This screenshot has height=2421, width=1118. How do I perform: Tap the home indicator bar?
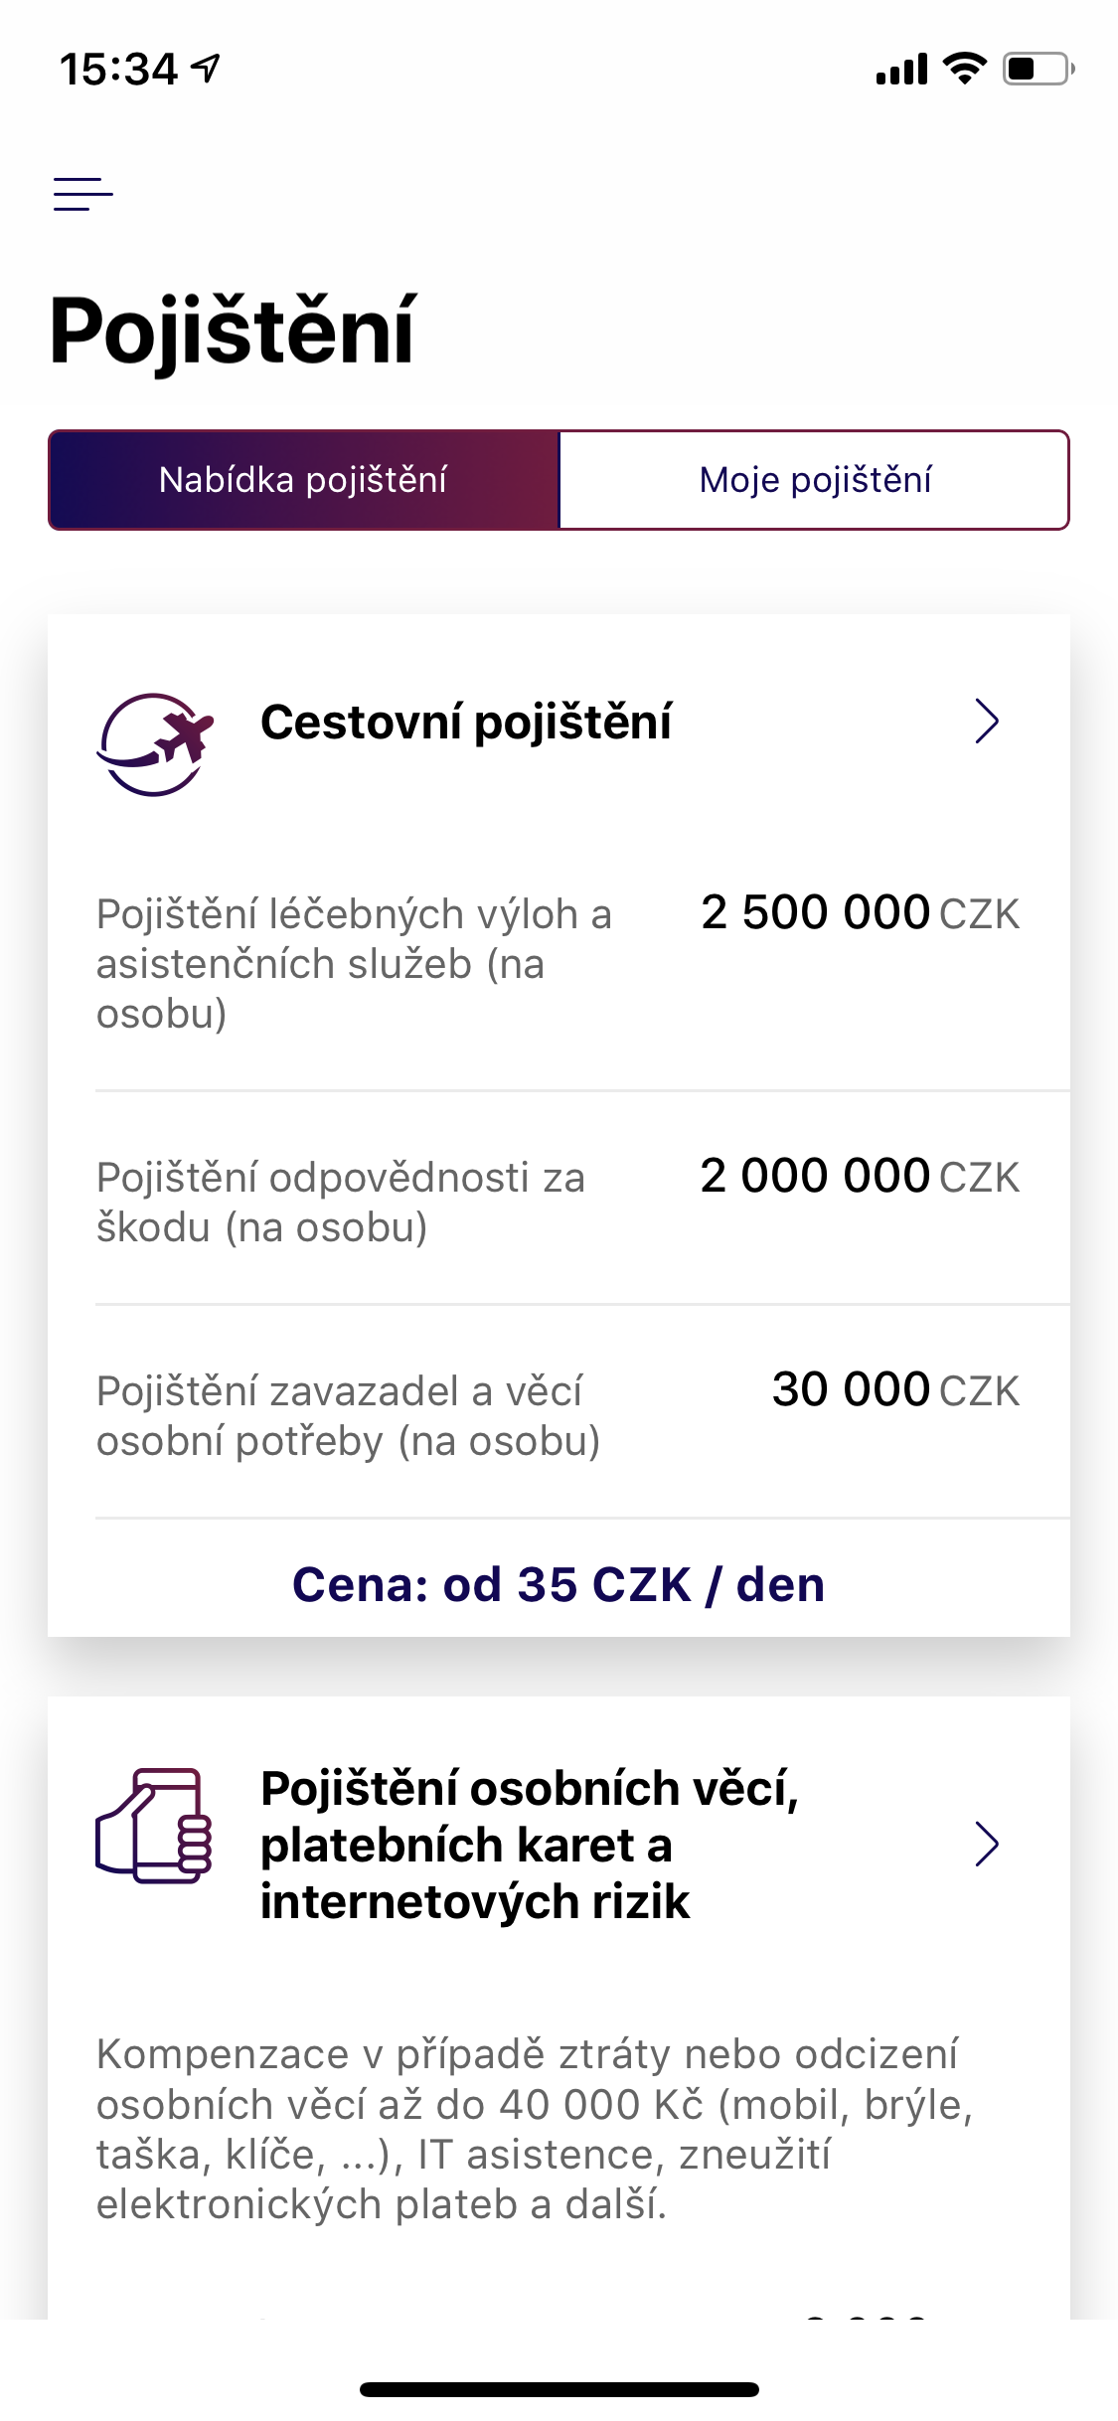(x=559, y=2389)
